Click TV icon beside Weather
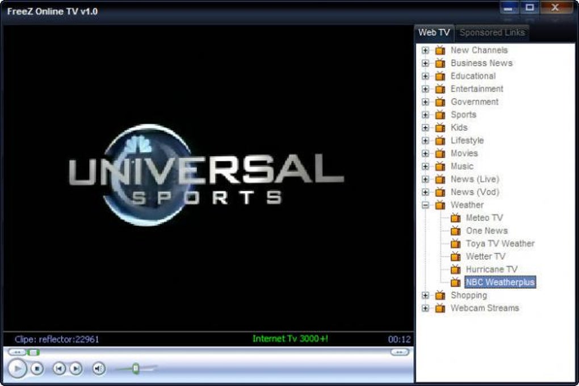Viewport: 579px width, 386px height. tap(440, 204)
